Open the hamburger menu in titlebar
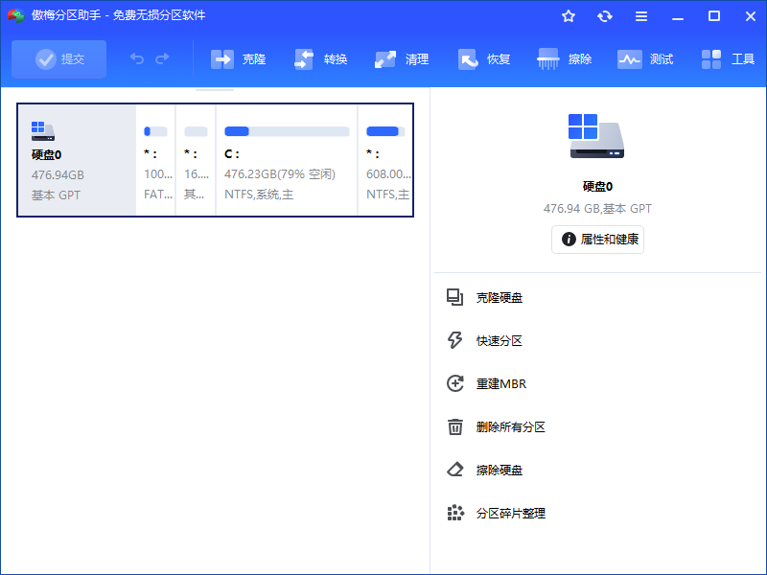This screenshot has width=767, height=575. 641,15
